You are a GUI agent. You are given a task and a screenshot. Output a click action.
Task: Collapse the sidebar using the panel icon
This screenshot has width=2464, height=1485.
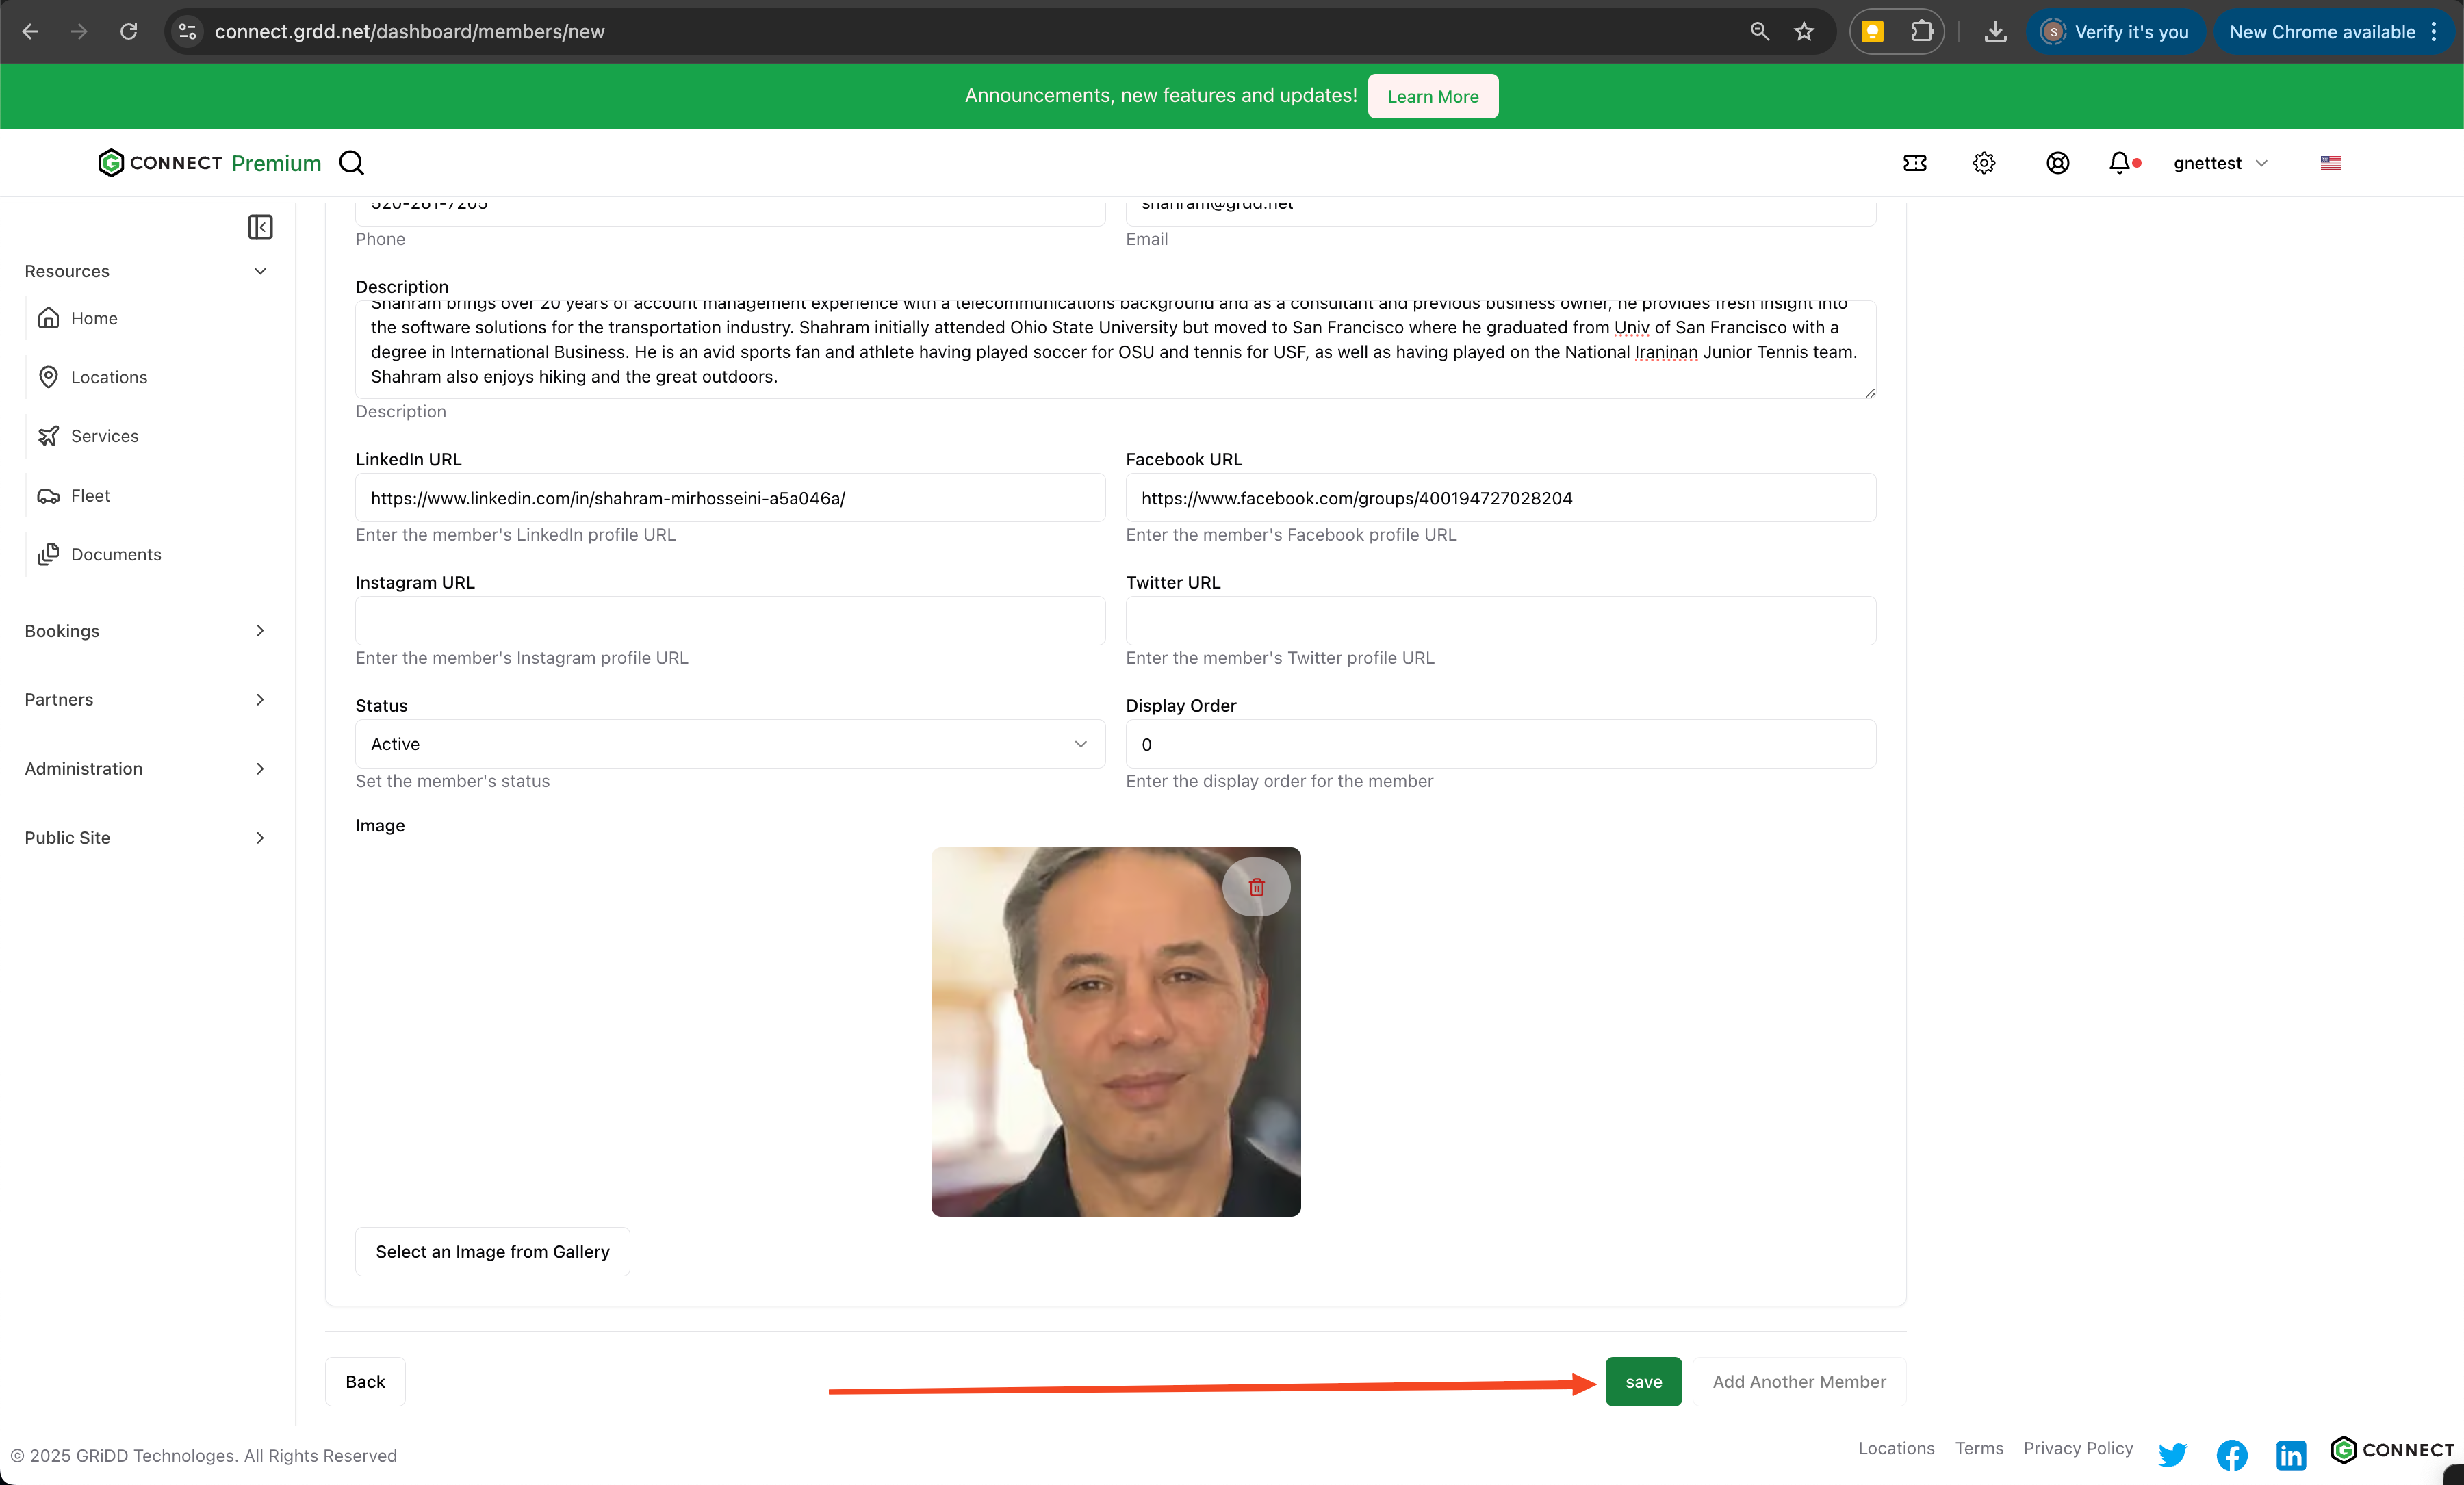coord(260,227)
